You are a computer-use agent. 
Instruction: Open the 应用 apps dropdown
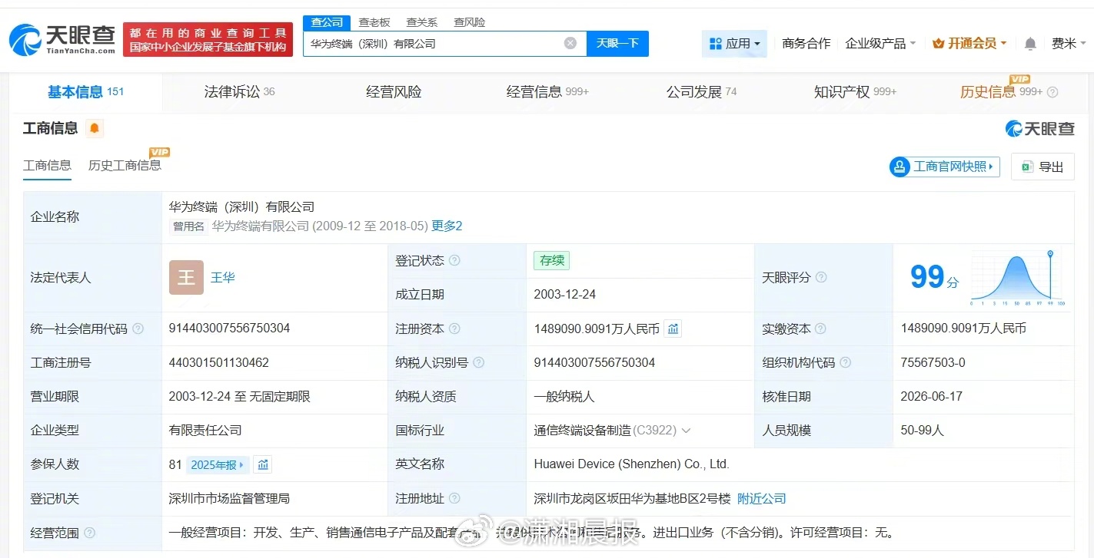[x=734, y=44]
